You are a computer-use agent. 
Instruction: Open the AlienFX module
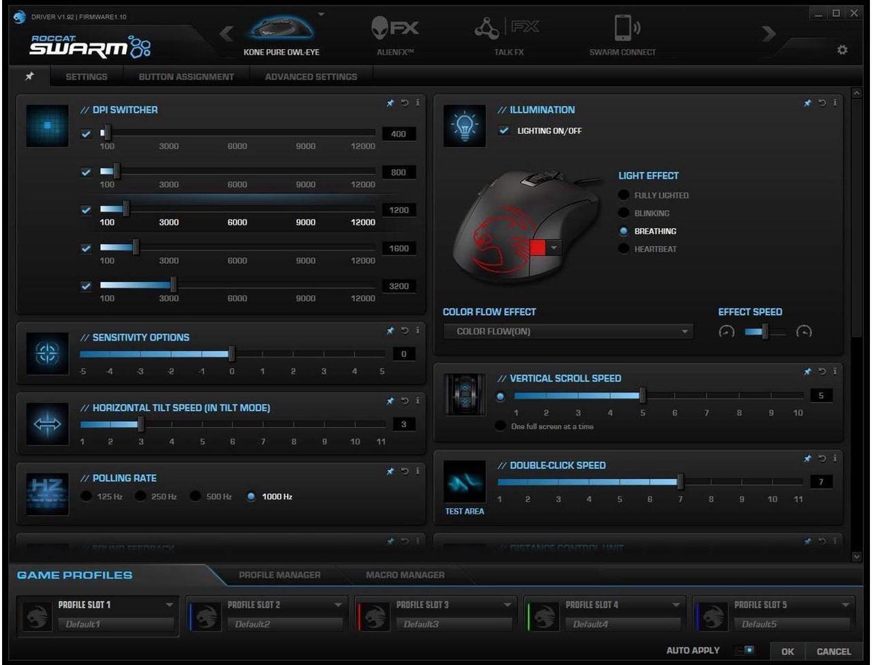(x=395, y=37)
